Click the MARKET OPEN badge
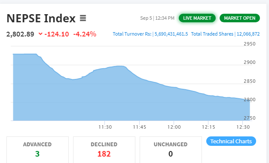 click(240, 18)
